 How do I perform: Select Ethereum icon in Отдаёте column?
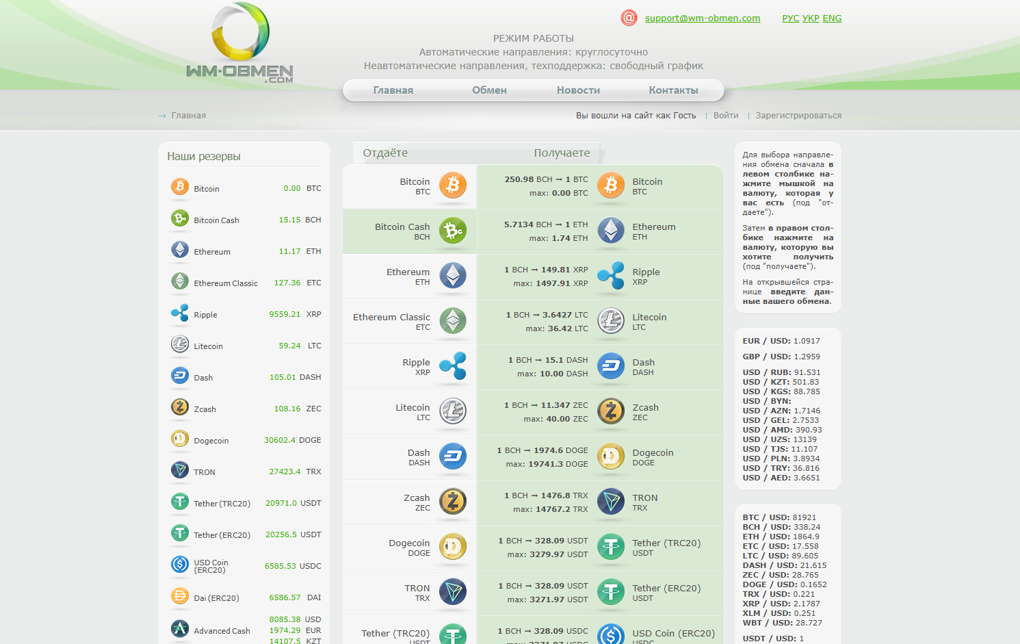453,276
